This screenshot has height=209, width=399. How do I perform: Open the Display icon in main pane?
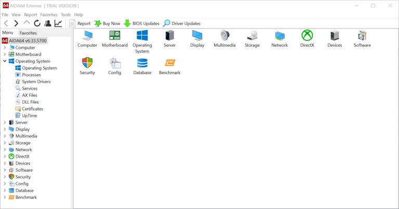[x=197, y=36]
